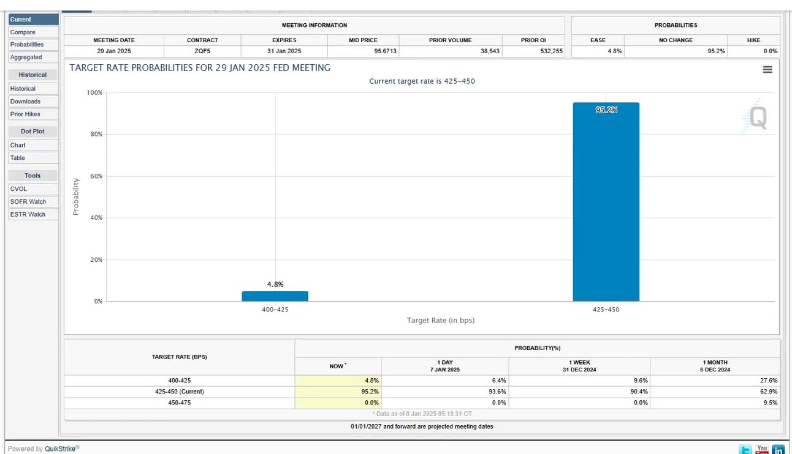Click the QuikStrike link in the footer
The height and width of the screenshot is (454, 792).
click(59, 448)
